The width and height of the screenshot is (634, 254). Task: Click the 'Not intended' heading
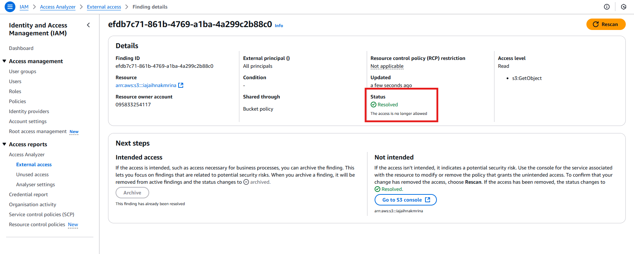point(394,157)
